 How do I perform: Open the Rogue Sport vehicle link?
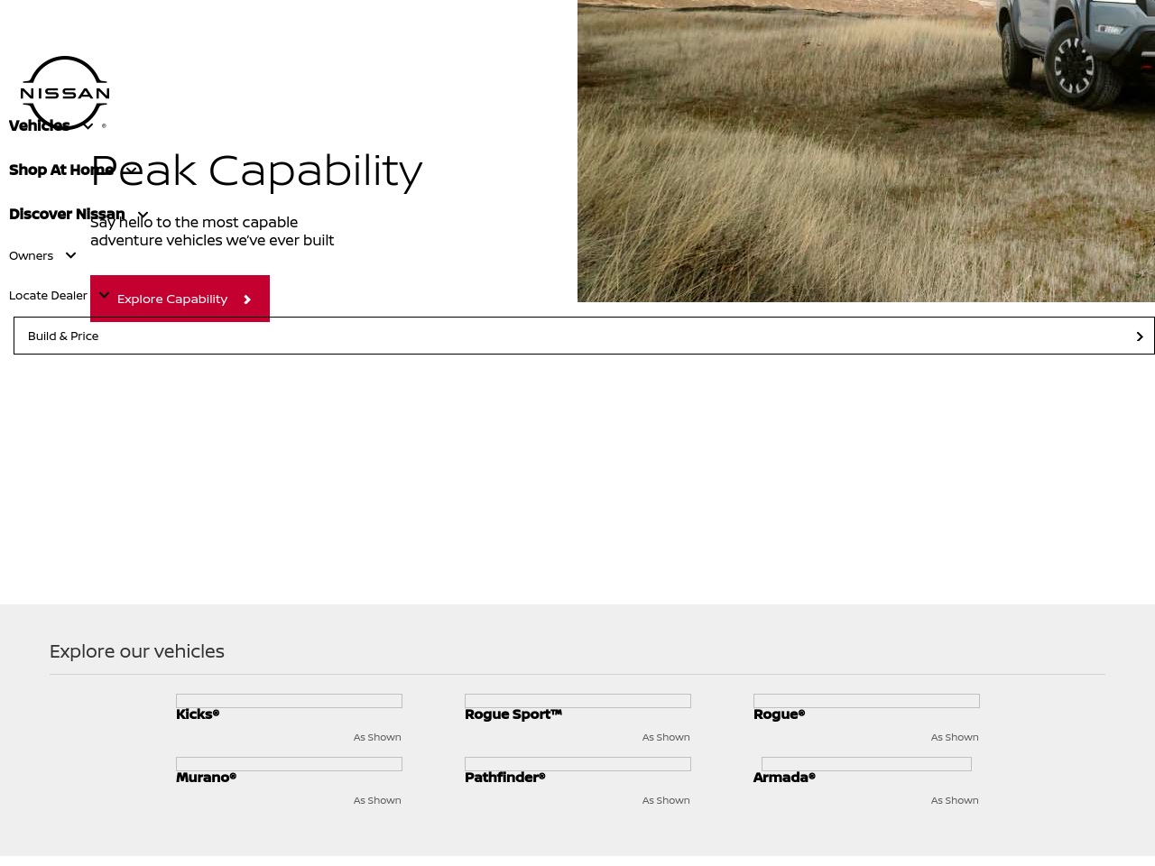coord(513,714)
